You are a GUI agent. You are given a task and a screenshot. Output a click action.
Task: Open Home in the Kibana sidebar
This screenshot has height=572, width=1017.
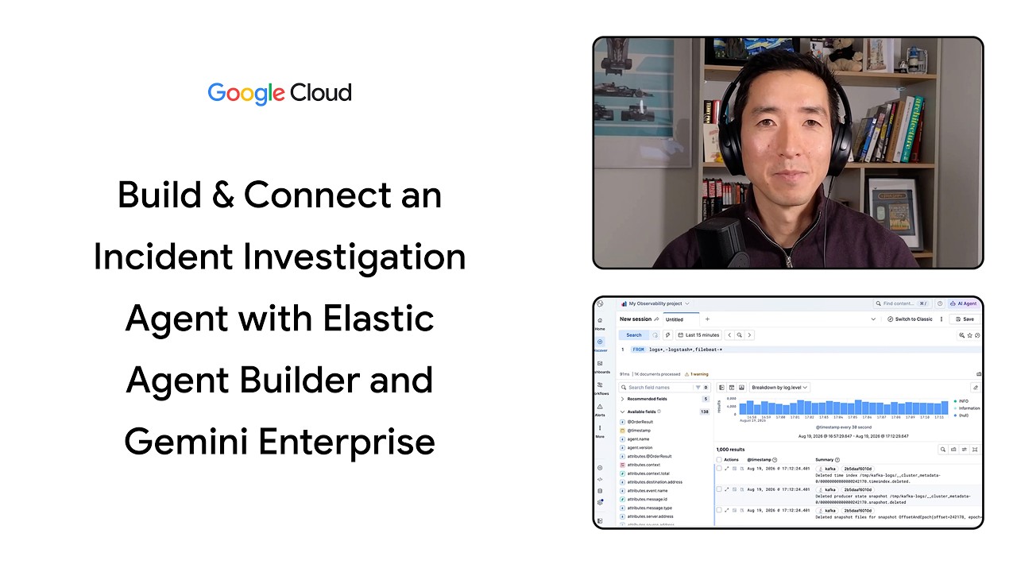pyautogui.click(x=600, y=323)
